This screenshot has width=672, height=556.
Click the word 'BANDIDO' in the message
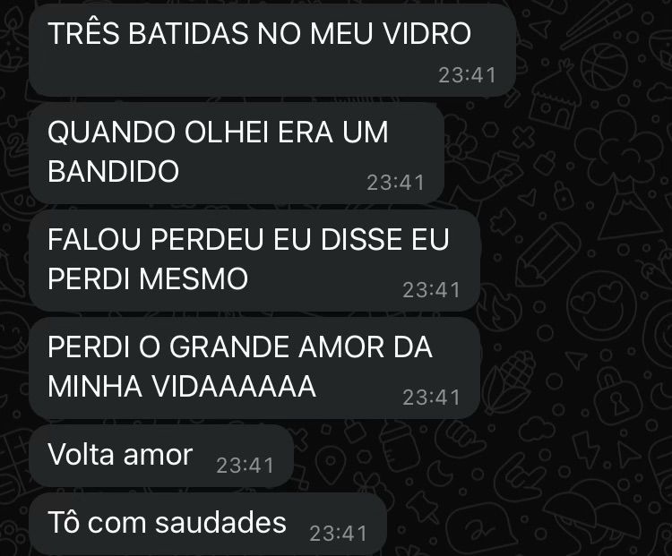pyautogui.click(x=114, y=171)
